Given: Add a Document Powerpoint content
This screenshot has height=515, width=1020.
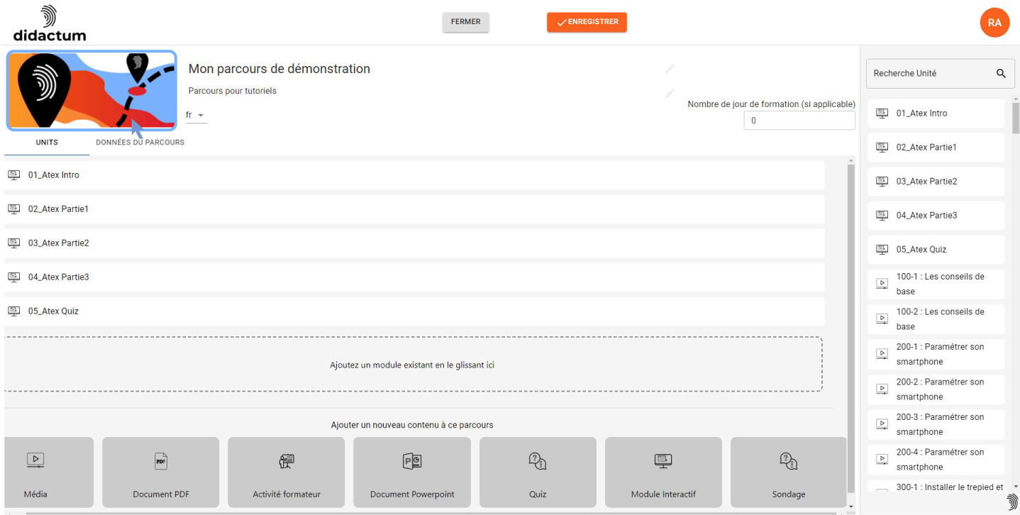Looking at the screenshot, I should [412, 472].
